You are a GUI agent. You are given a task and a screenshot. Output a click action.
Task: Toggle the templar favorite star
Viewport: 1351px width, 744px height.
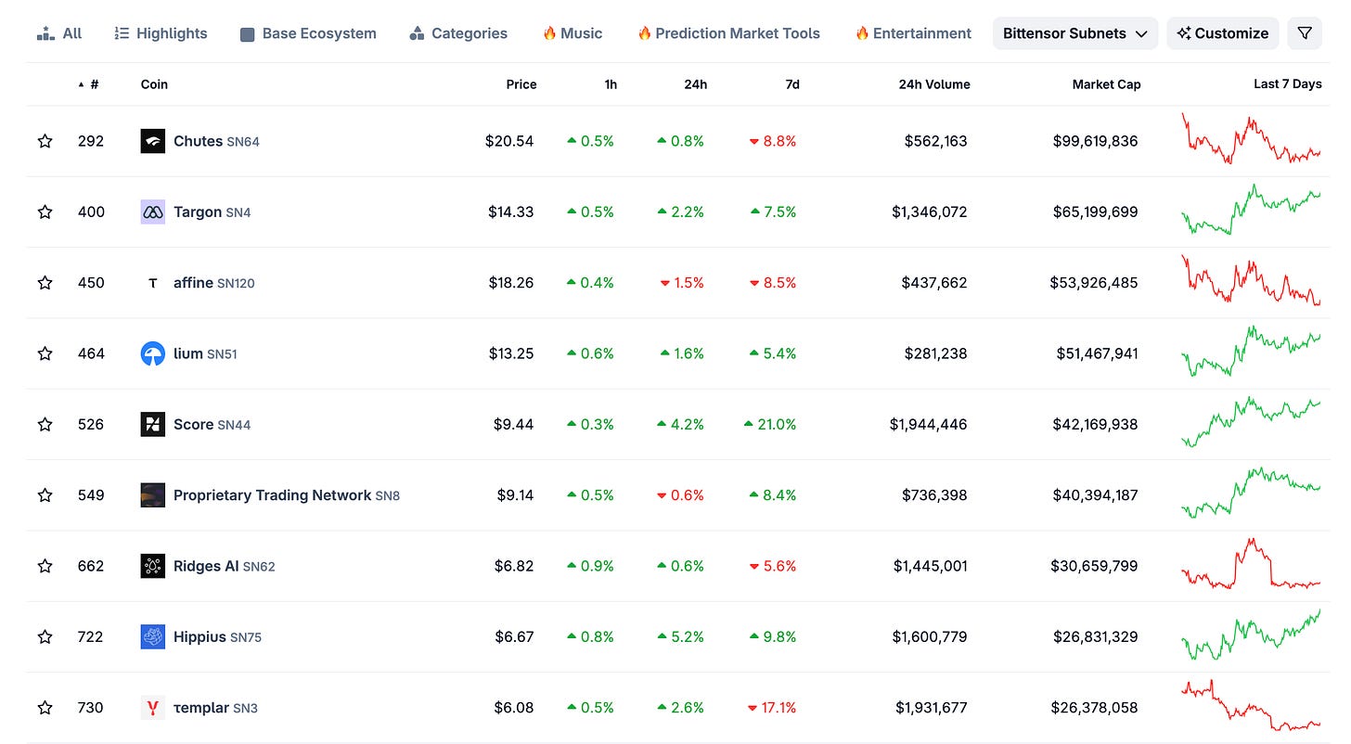45,708
